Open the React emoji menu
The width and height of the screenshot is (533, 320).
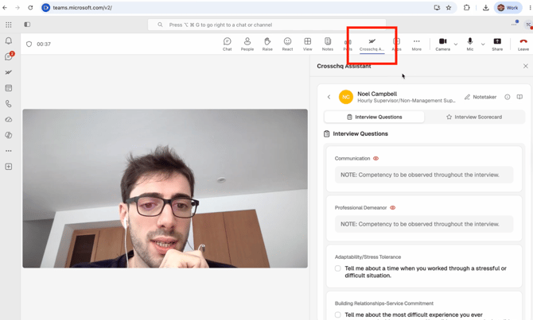tap(287, 44)
